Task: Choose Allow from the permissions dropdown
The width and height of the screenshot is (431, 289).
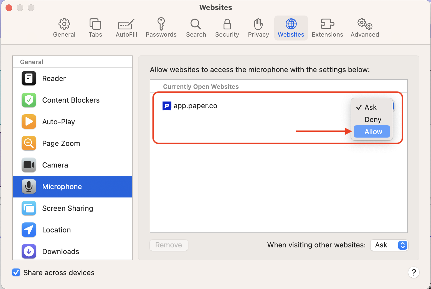Action: click(x=372, y=131)
